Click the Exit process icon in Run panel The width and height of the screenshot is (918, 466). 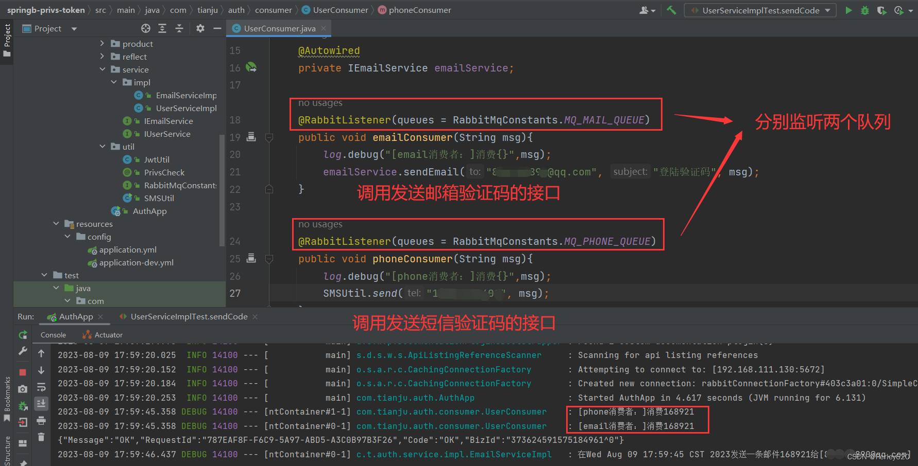23,422
